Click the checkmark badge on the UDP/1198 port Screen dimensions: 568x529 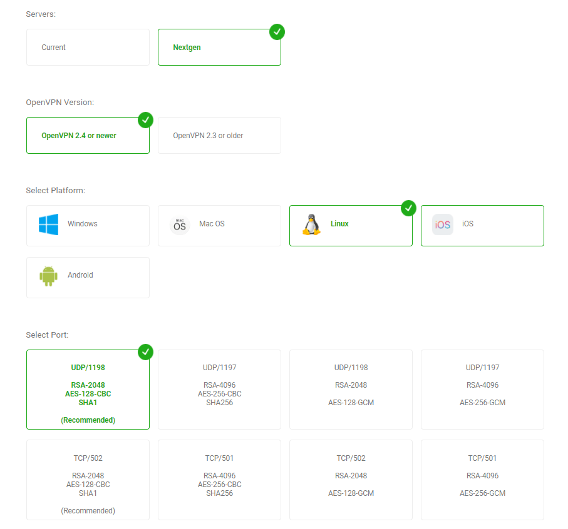point(146,352)
